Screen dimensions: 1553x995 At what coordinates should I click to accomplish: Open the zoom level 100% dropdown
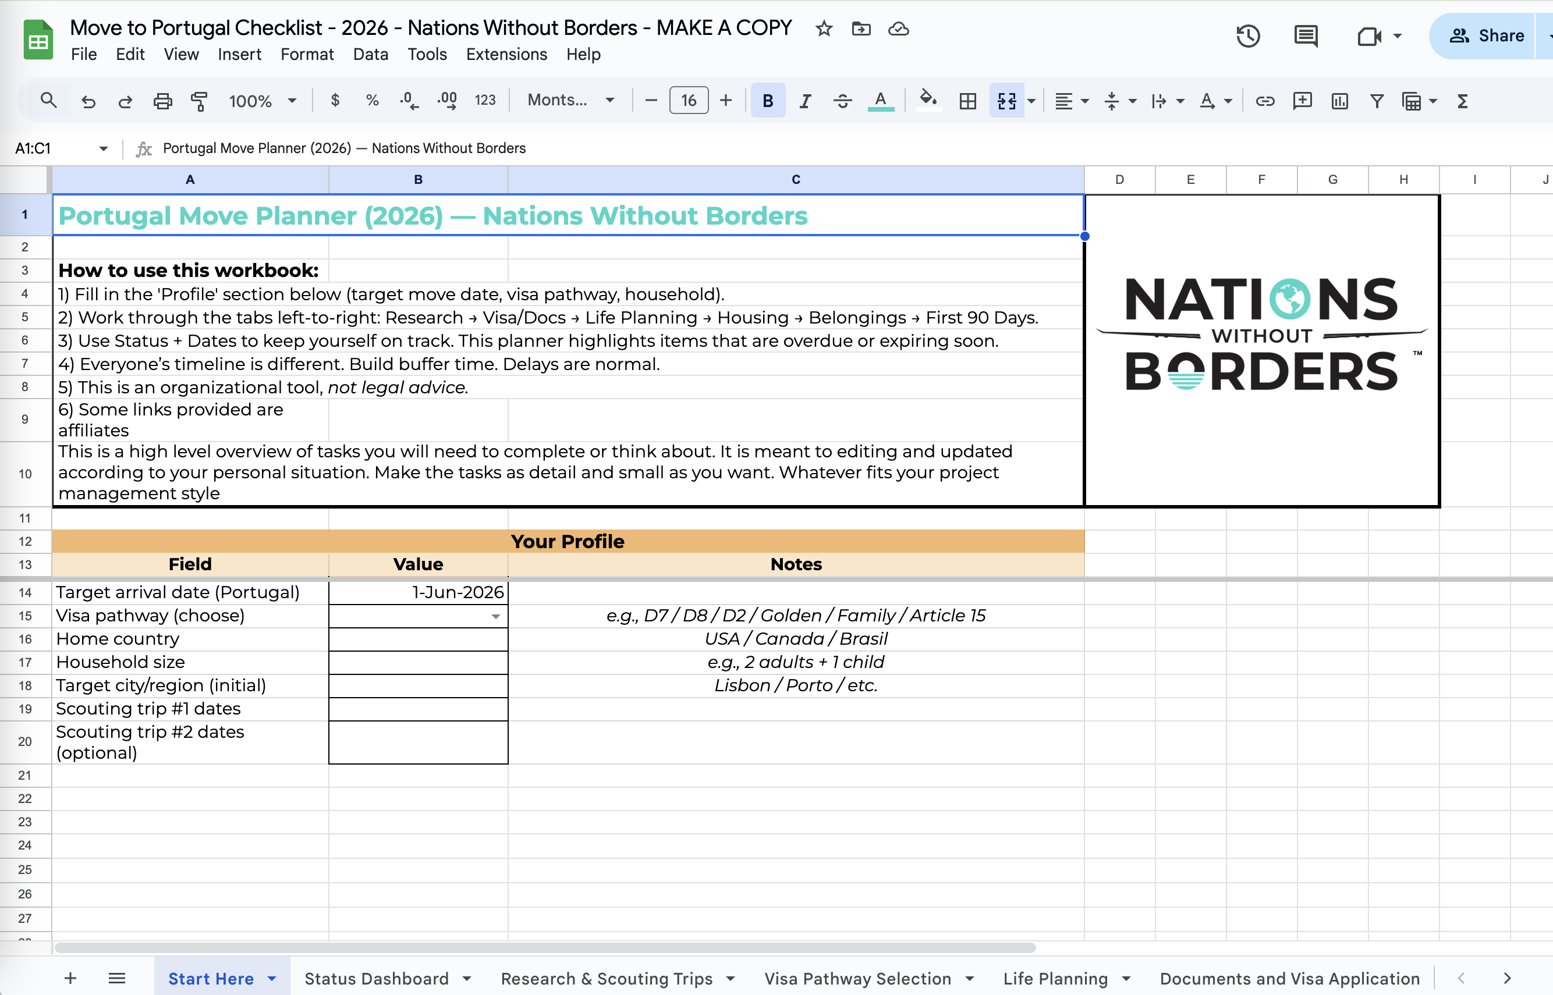(x=263, y=101)
